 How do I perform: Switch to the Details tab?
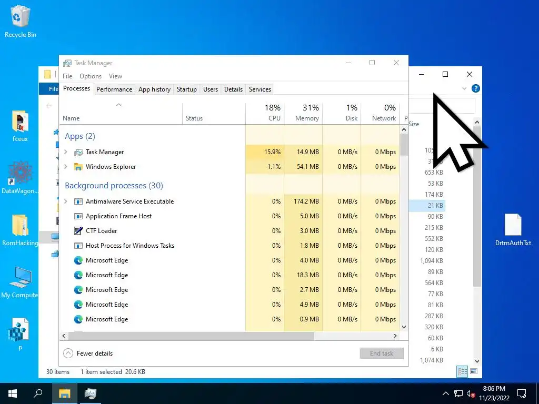click(233, 89)
